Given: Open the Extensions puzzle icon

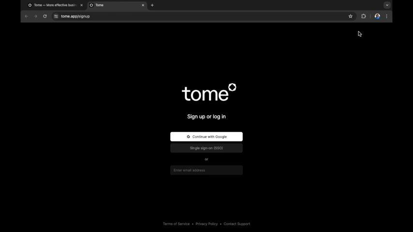Looking at the screenshot, I should (x=364, y=16).
